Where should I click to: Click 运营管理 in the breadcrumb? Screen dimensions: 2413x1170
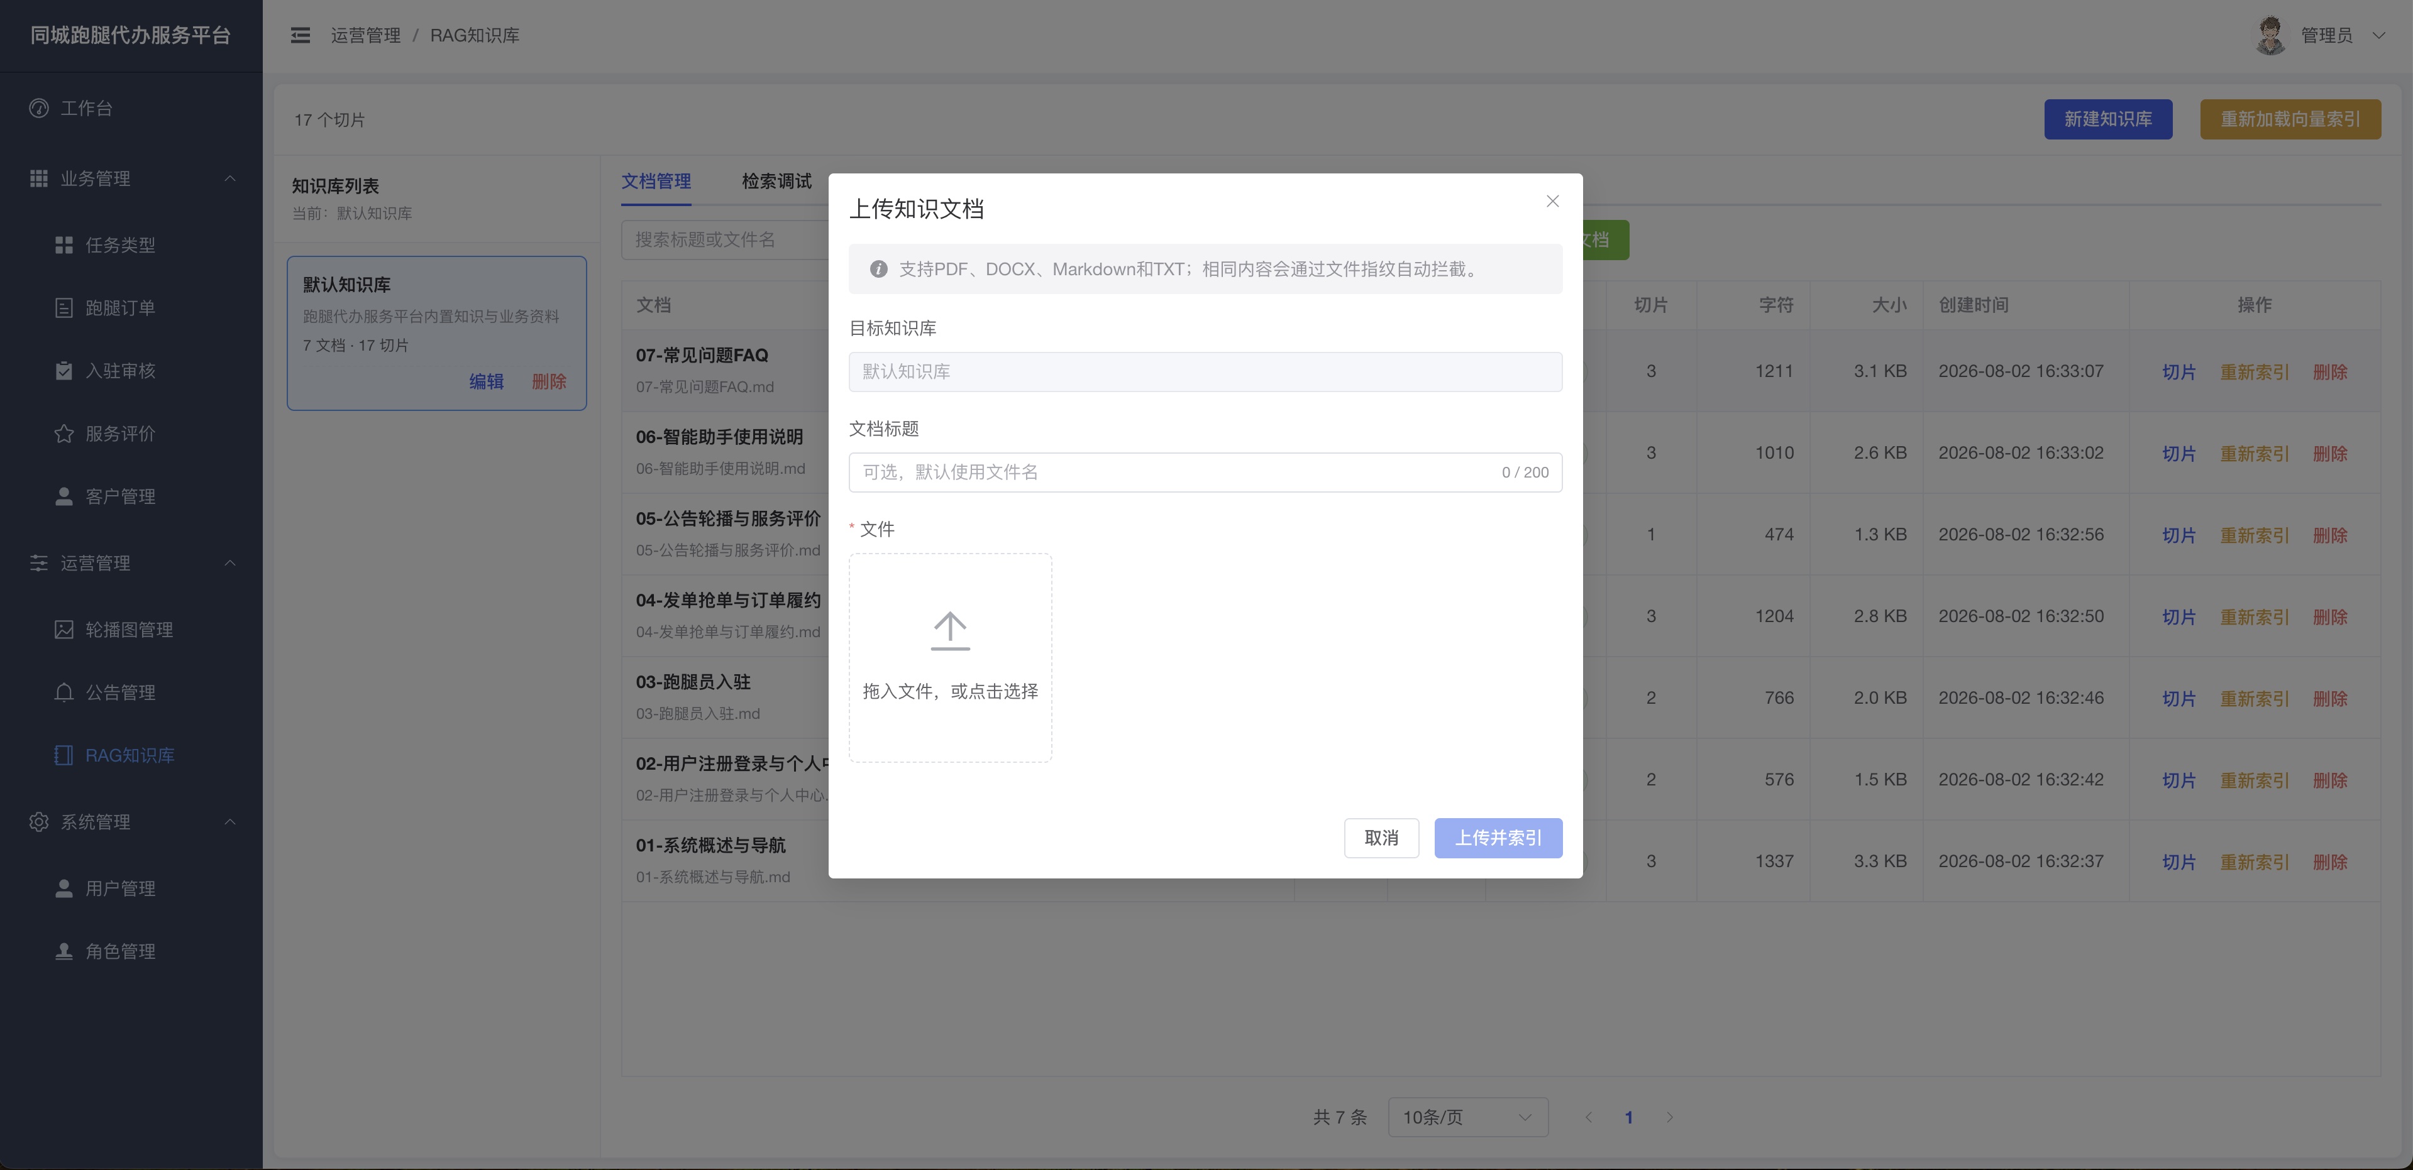click(x=365, y=36)
